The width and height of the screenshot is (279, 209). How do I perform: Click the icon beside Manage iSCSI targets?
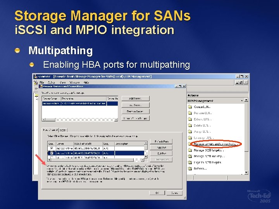click(190, 150)
